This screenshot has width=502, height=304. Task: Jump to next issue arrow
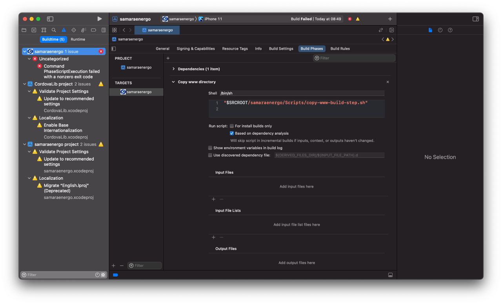coord(393,39)
